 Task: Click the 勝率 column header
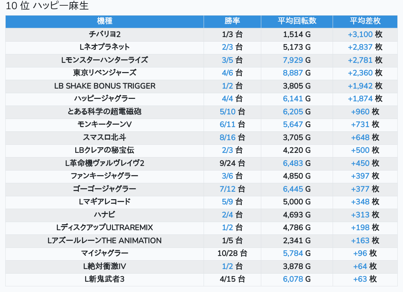(x=232, y=21)
